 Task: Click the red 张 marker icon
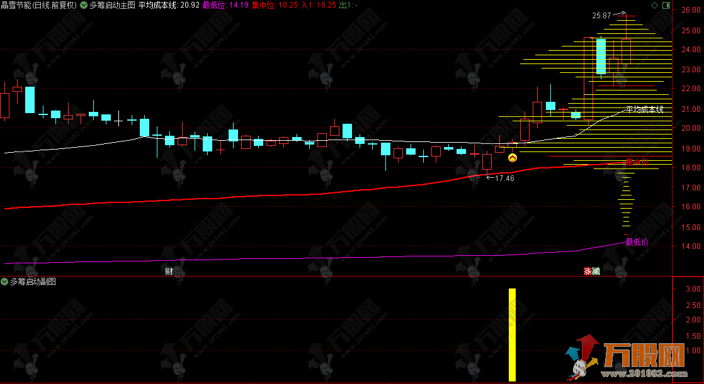(588, 271)
